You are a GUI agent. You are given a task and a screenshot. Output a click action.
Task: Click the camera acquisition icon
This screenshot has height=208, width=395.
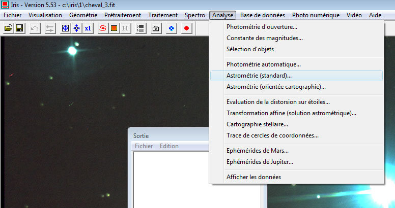coord(156,28)
